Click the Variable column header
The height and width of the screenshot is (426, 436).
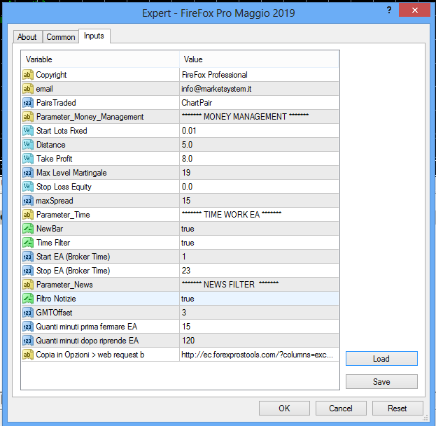(100, 59)
